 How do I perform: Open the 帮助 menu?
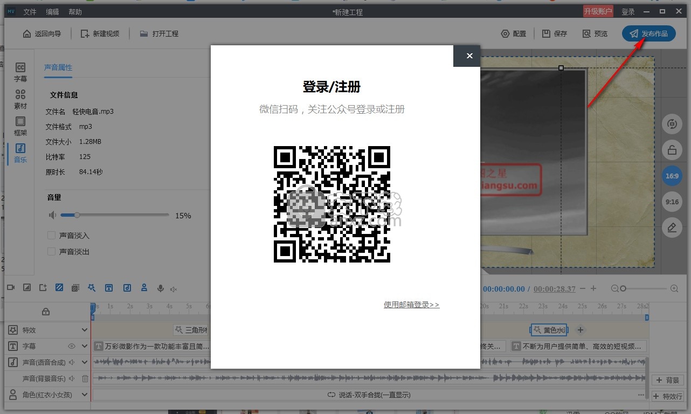point(75,12)
